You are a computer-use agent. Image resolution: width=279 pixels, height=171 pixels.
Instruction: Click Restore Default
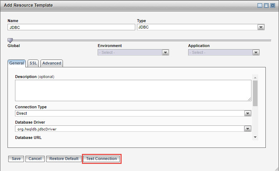[64, 159]
